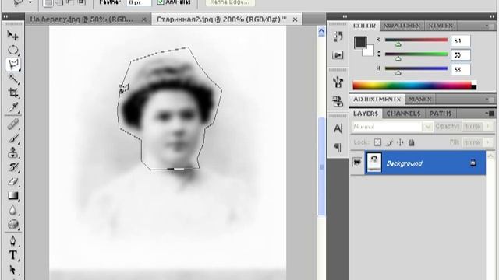This screenshot has width=499, height=280.
Task: Open the Brushes panel icon
Action: pyautogui.click(x=338, y=82)
